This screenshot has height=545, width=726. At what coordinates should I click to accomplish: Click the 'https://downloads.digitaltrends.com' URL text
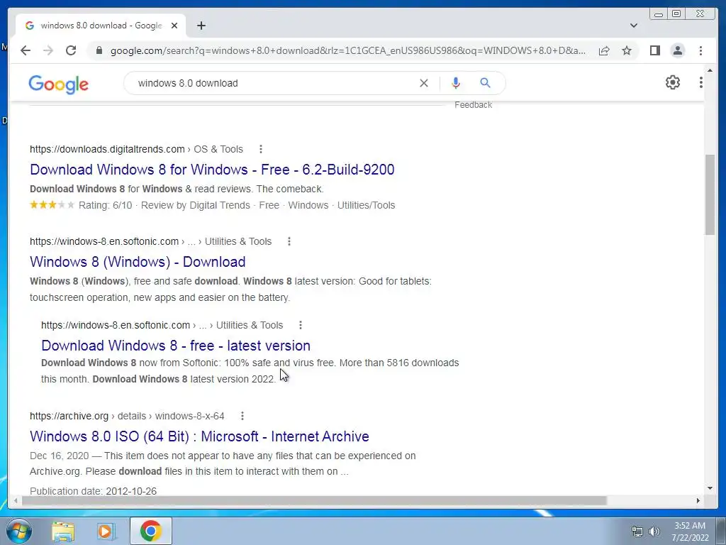[x=107, y=149]
